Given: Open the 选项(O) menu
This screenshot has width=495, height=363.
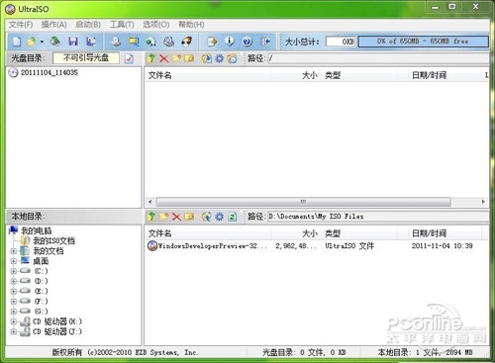Looking at the screenshot, I should pos(156,25).
